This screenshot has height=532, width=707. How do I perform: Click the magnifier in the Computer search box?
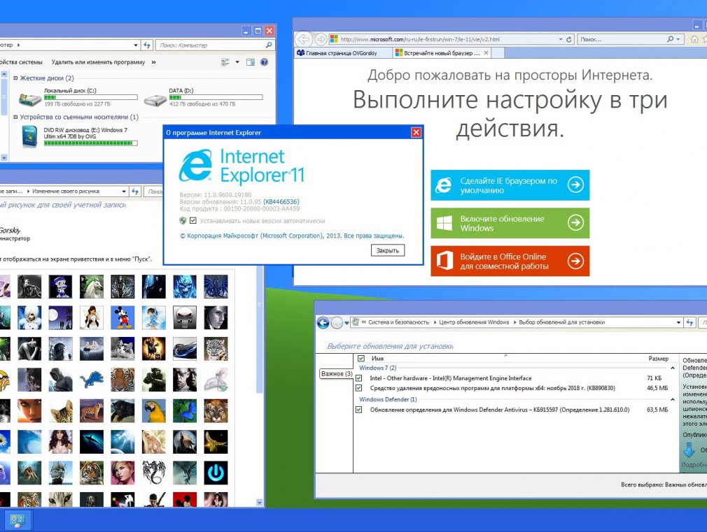coord(269,45)
